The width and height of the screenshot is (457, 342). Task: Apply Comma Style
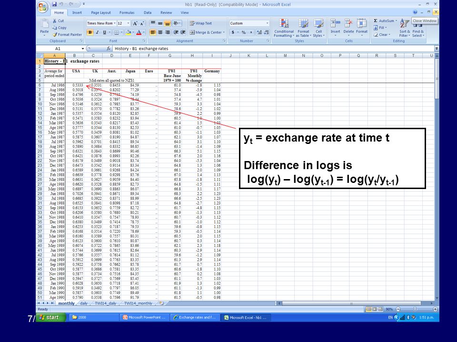[x=251, y=33]
